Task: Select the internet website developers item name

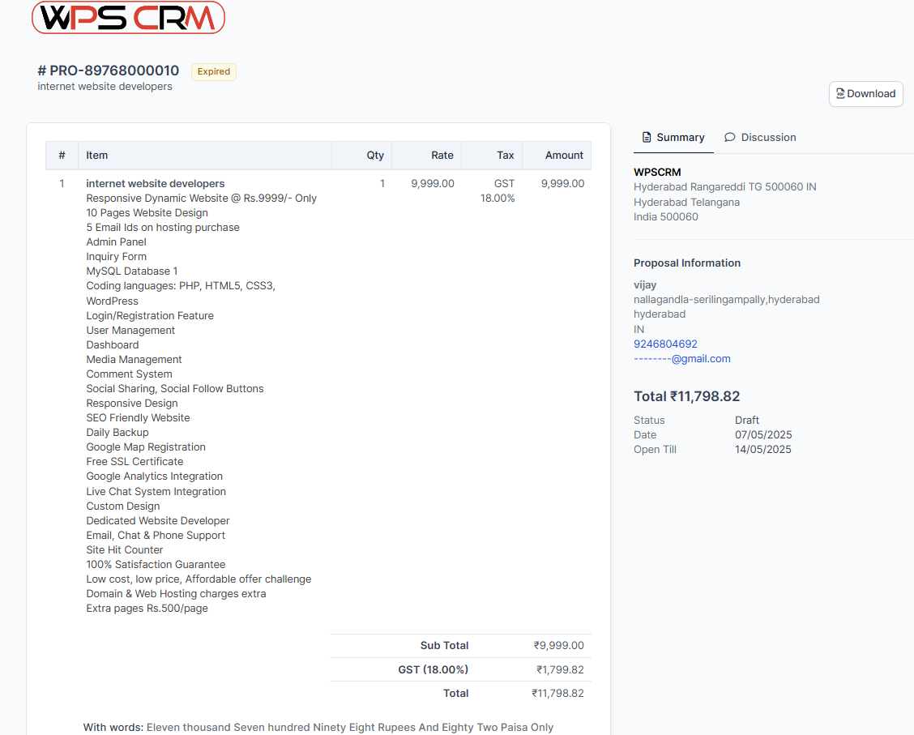Action: 156,183
